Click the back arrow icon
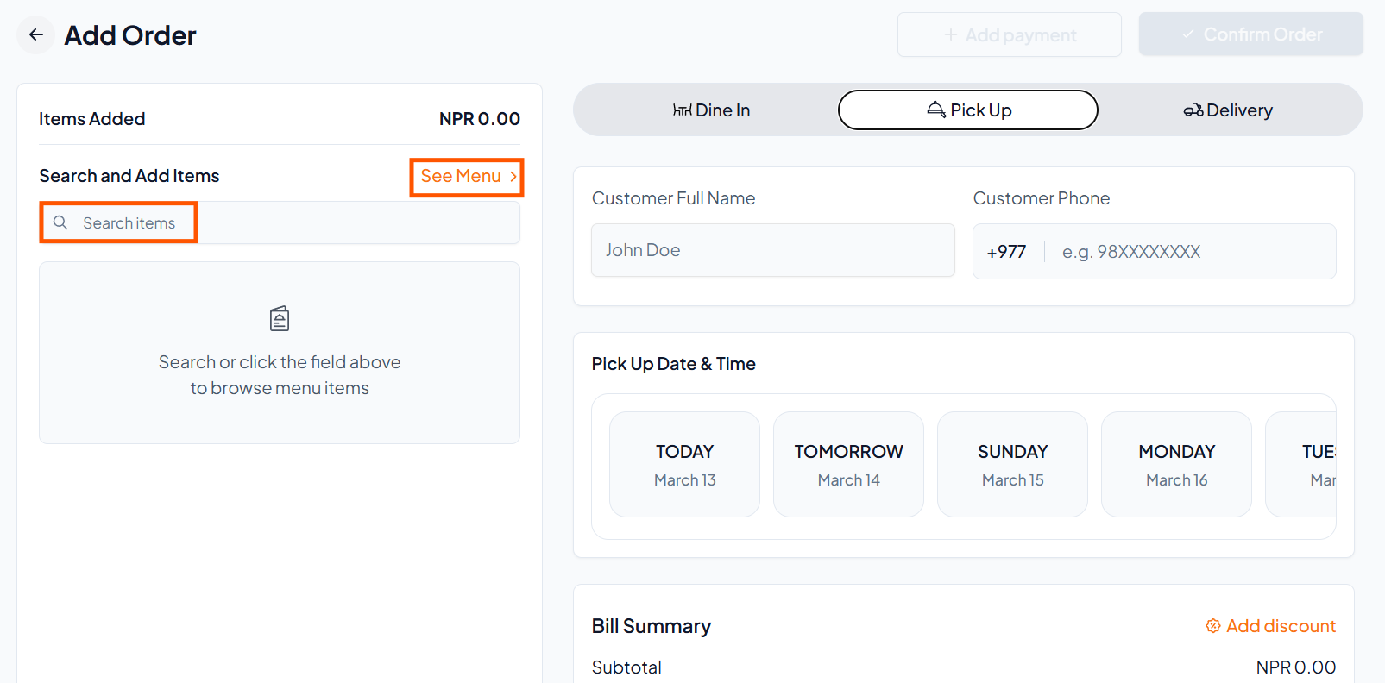The height and width of the screenshot is (683, 1385). pyautogui.click(x=36, y=35)
